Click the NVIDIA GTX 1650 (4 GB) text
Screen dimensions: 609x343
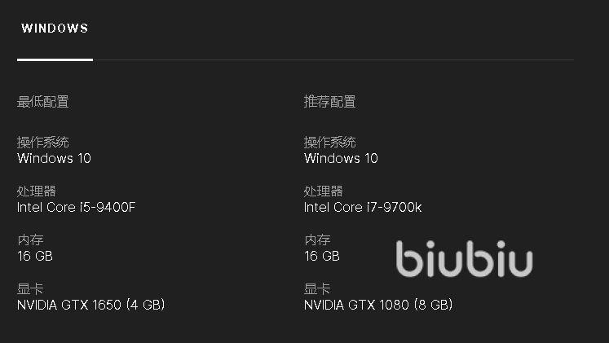tap(90, 305)
